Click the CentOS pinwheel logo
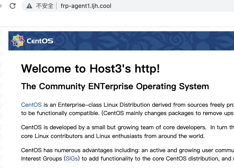 pos(18,41)
